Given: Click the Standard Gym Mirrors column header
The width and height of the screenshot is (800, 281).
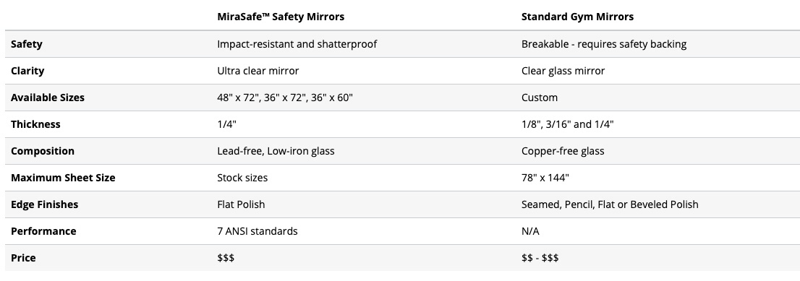Looking at the screenshot, I should coord(577,17).
